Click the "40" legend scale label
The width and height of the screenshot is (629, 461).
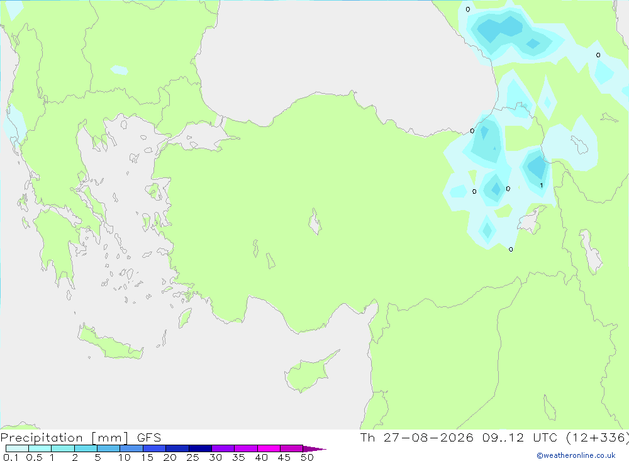click(x=261, y=457)
